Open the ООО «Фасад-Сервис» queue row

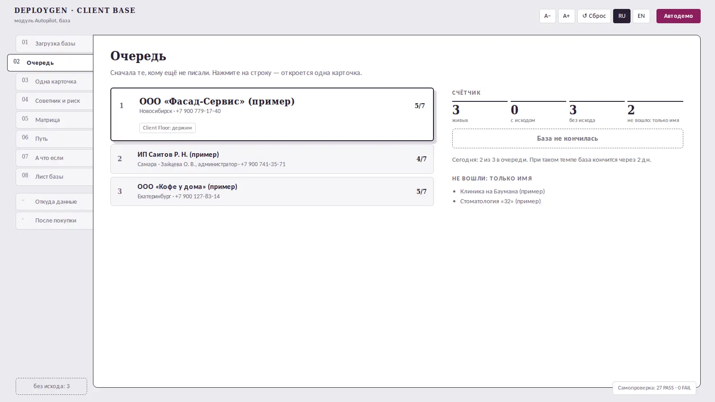[272, 114]
